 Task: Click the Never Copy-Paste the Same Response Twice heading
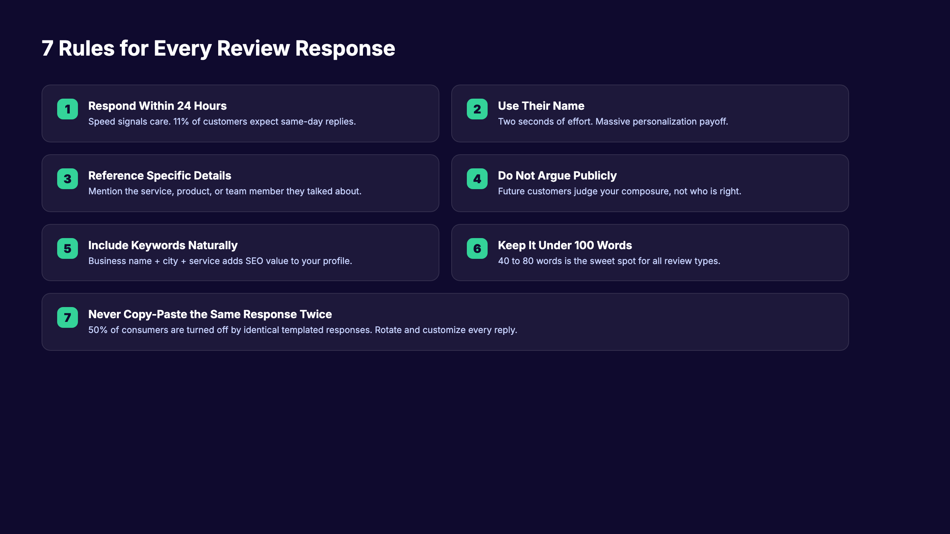(210, 314)
